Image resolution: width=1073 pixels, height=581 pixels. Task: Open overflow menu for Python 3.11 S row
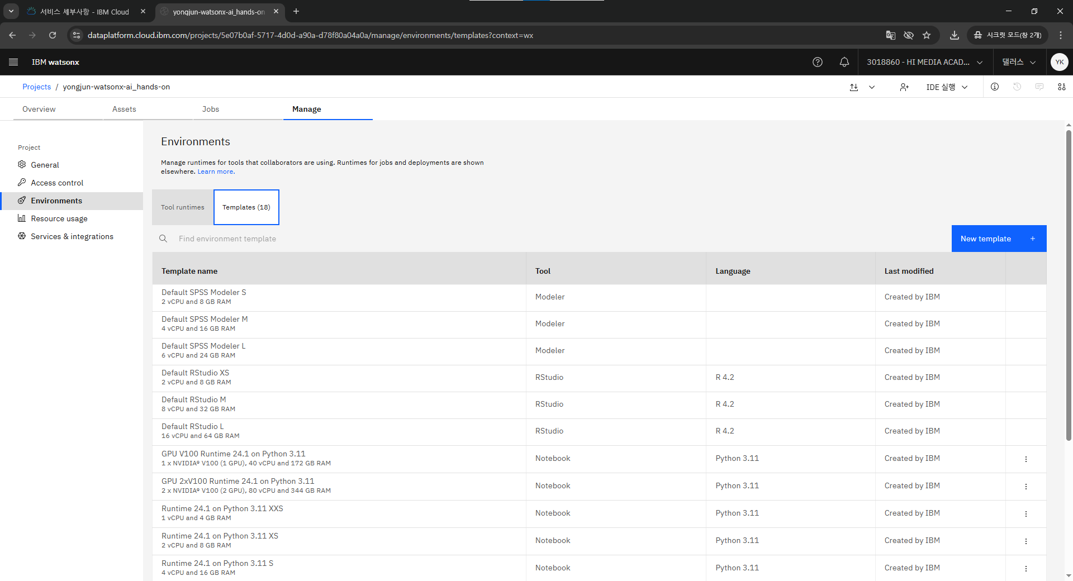point(1026,569)
